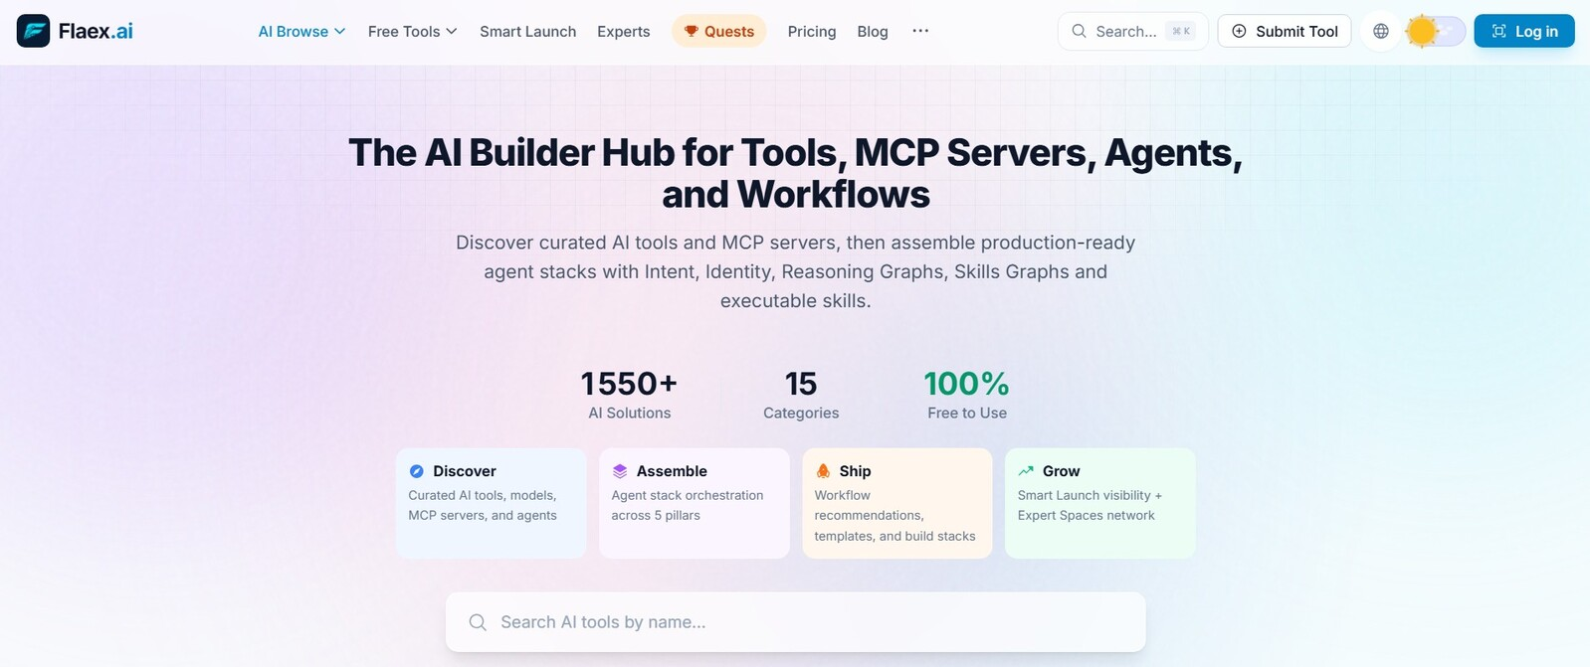
Task: Click the Ship rocket icon
Action: (823, 471)
